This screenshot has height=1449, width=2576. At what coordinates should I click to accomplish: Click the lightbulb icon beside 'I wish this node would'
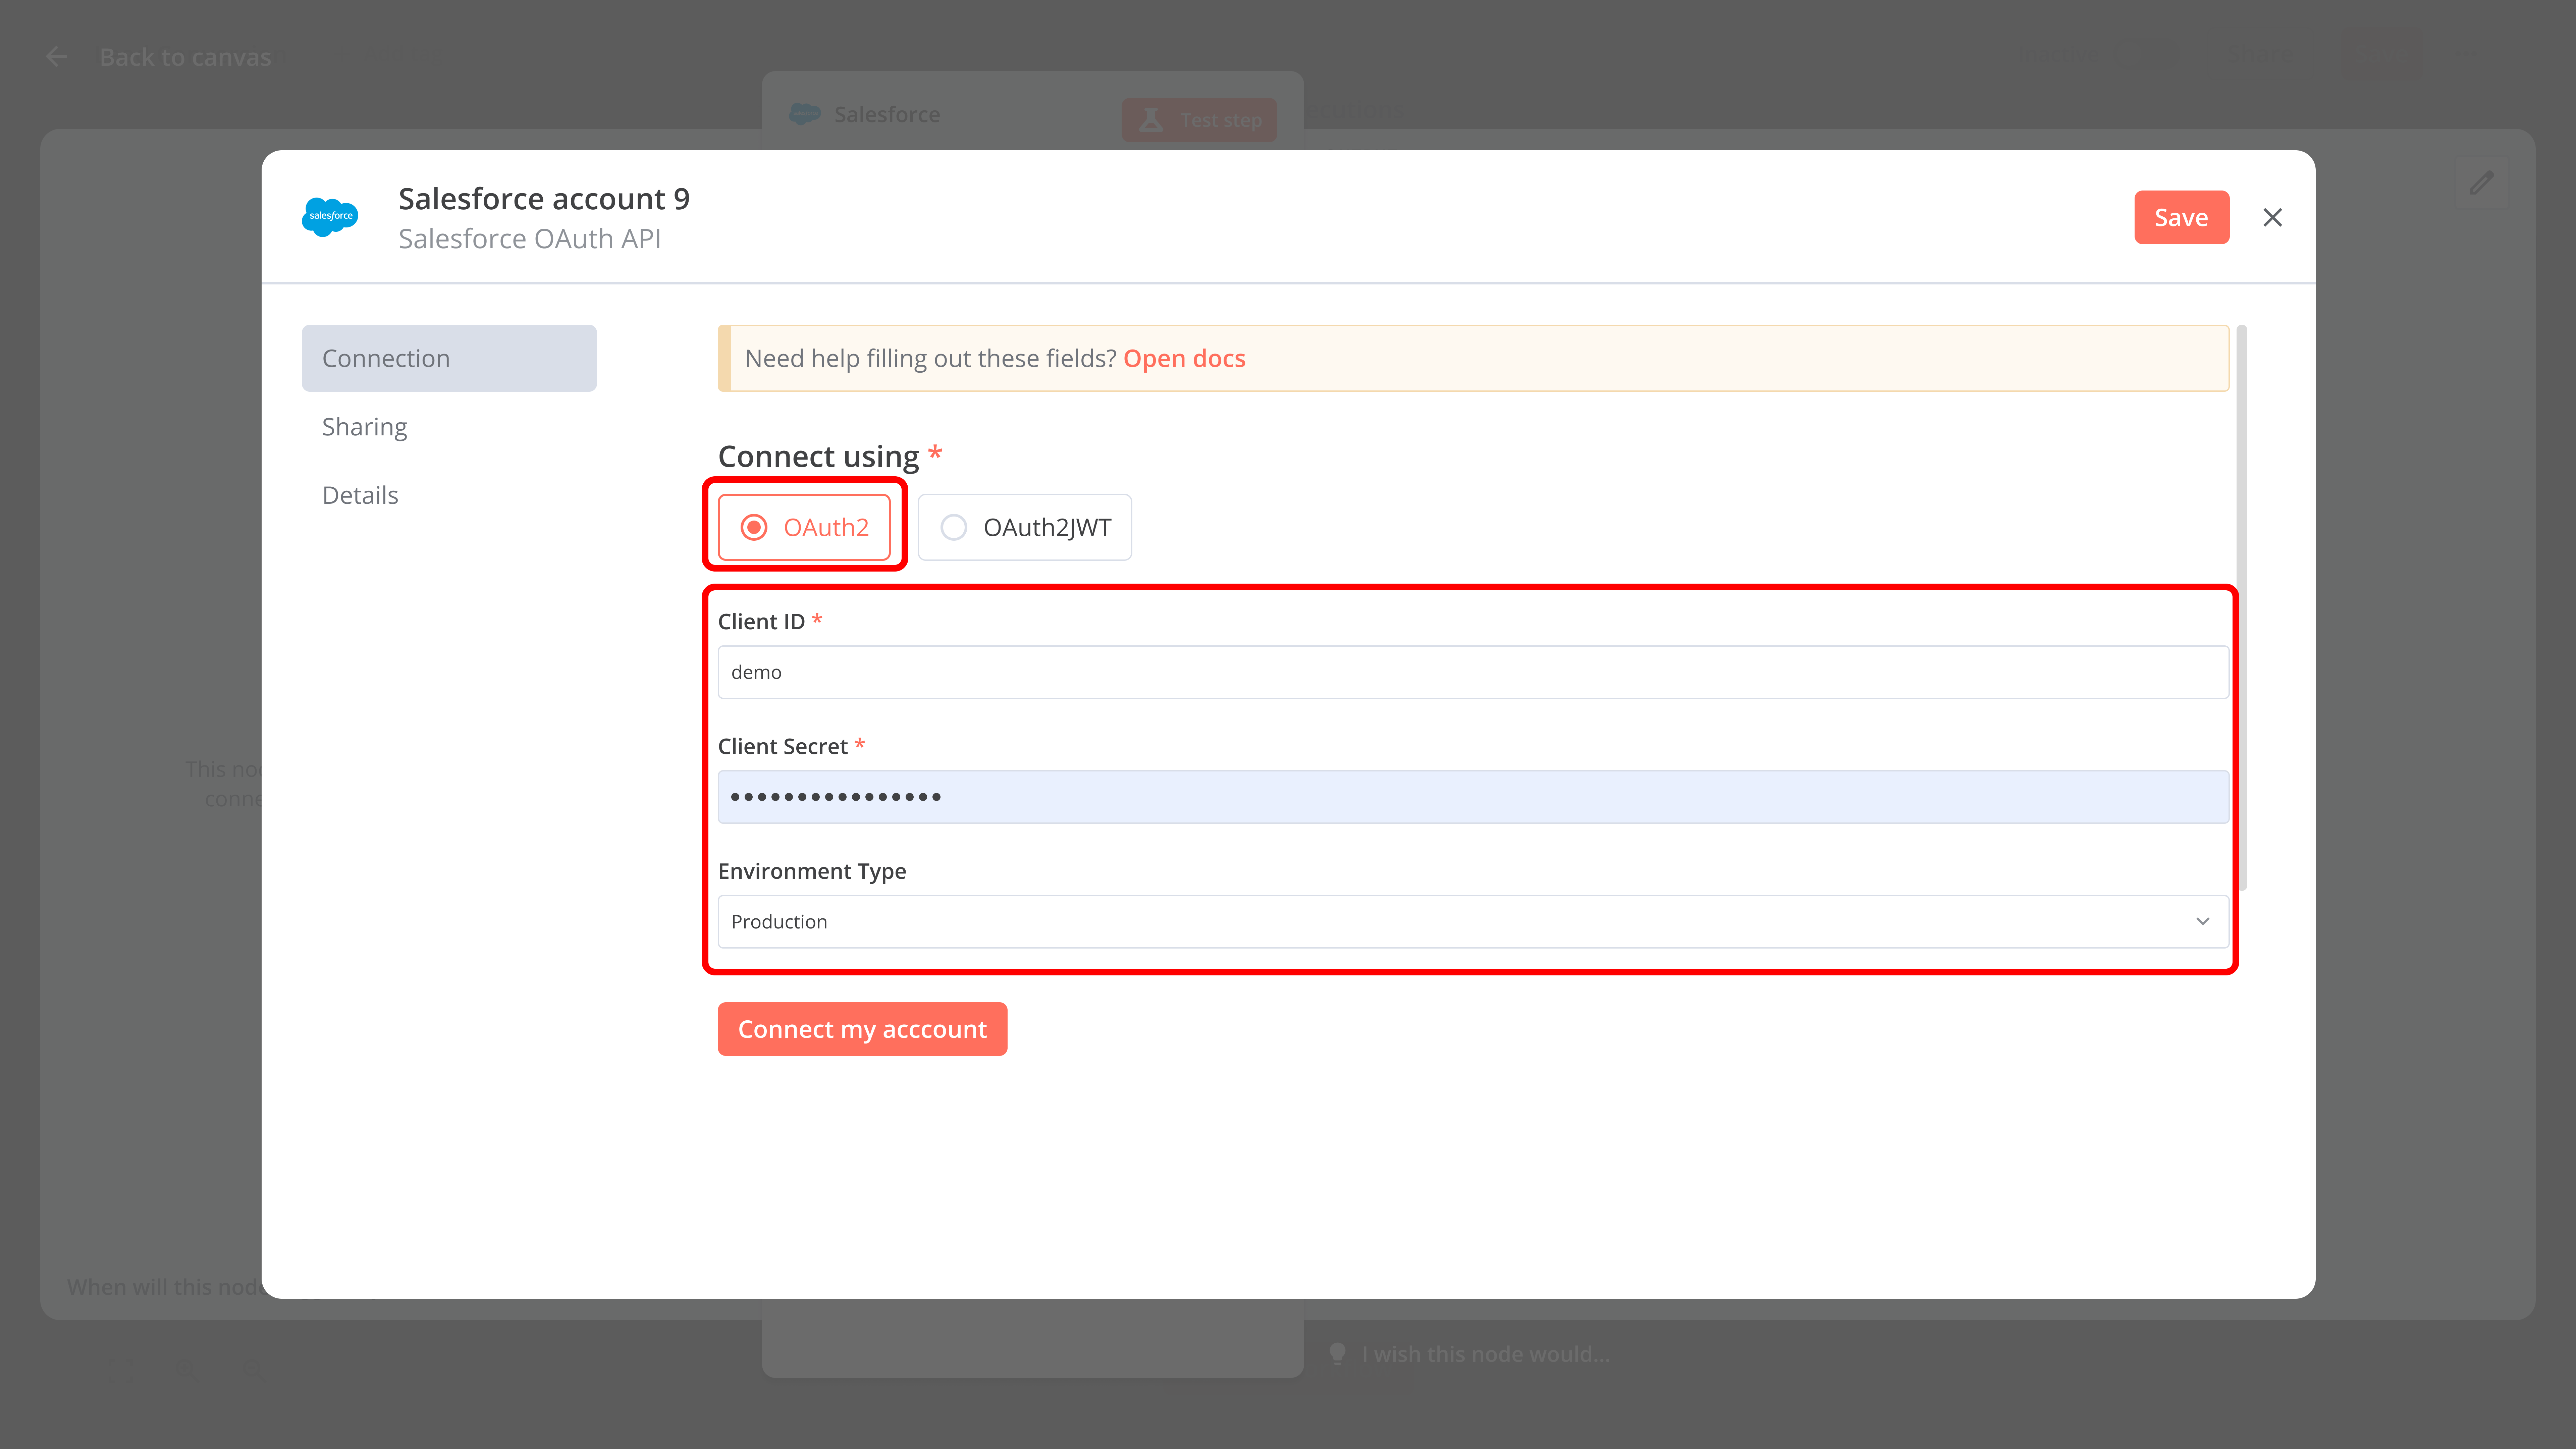[1337, 1354]
